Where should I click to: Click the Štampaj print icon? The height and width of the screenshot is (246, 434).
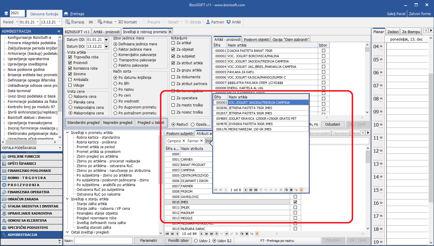point(67,22)
